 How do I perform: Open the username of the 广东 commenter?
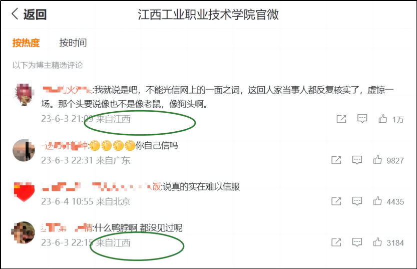coord(65,146)
